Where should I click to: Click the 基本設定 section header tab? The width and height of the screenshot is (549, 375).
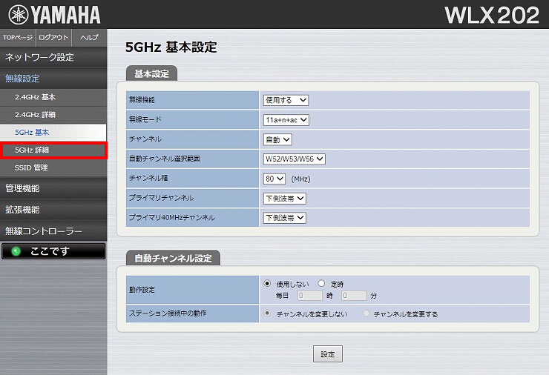[x=151, y=74]
